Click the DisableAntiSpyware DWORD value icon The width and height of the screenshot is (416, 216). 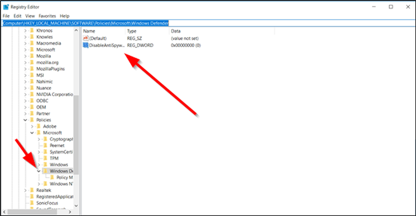86,45
